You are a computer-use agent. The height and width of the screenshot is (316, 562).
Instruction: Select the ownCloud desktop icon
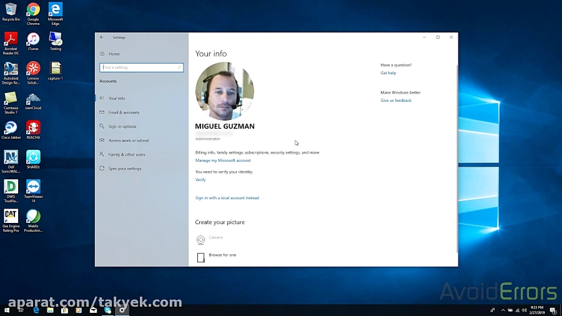(x=33, y=101)
